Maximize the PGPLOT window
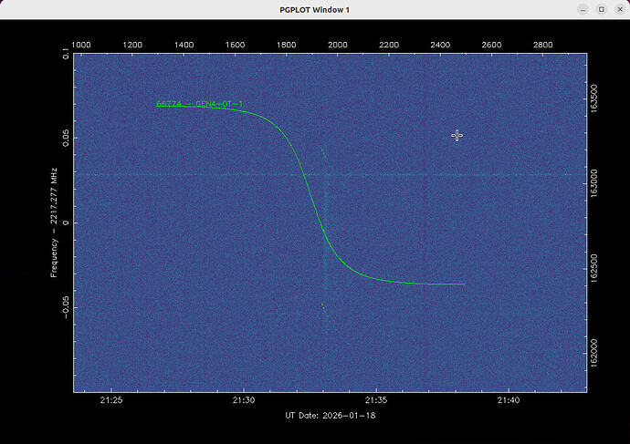 (601, 9)
